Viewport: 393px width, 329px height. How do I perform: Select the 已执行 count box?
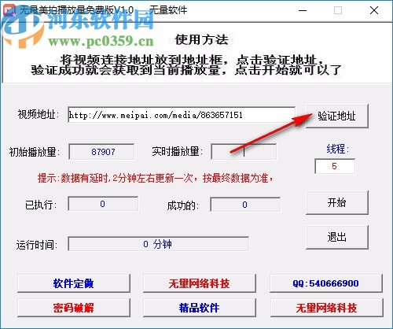point(103,204)
